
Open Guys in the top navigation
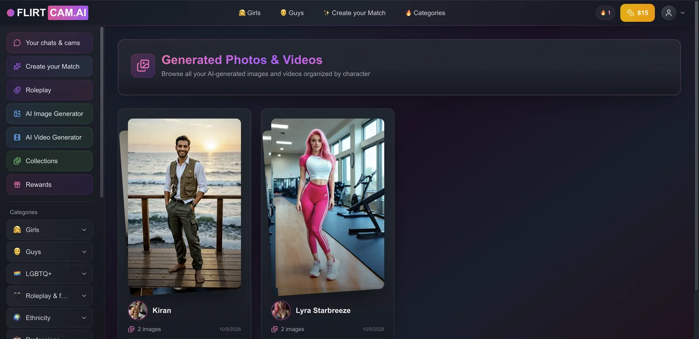[x=292, y=13]
